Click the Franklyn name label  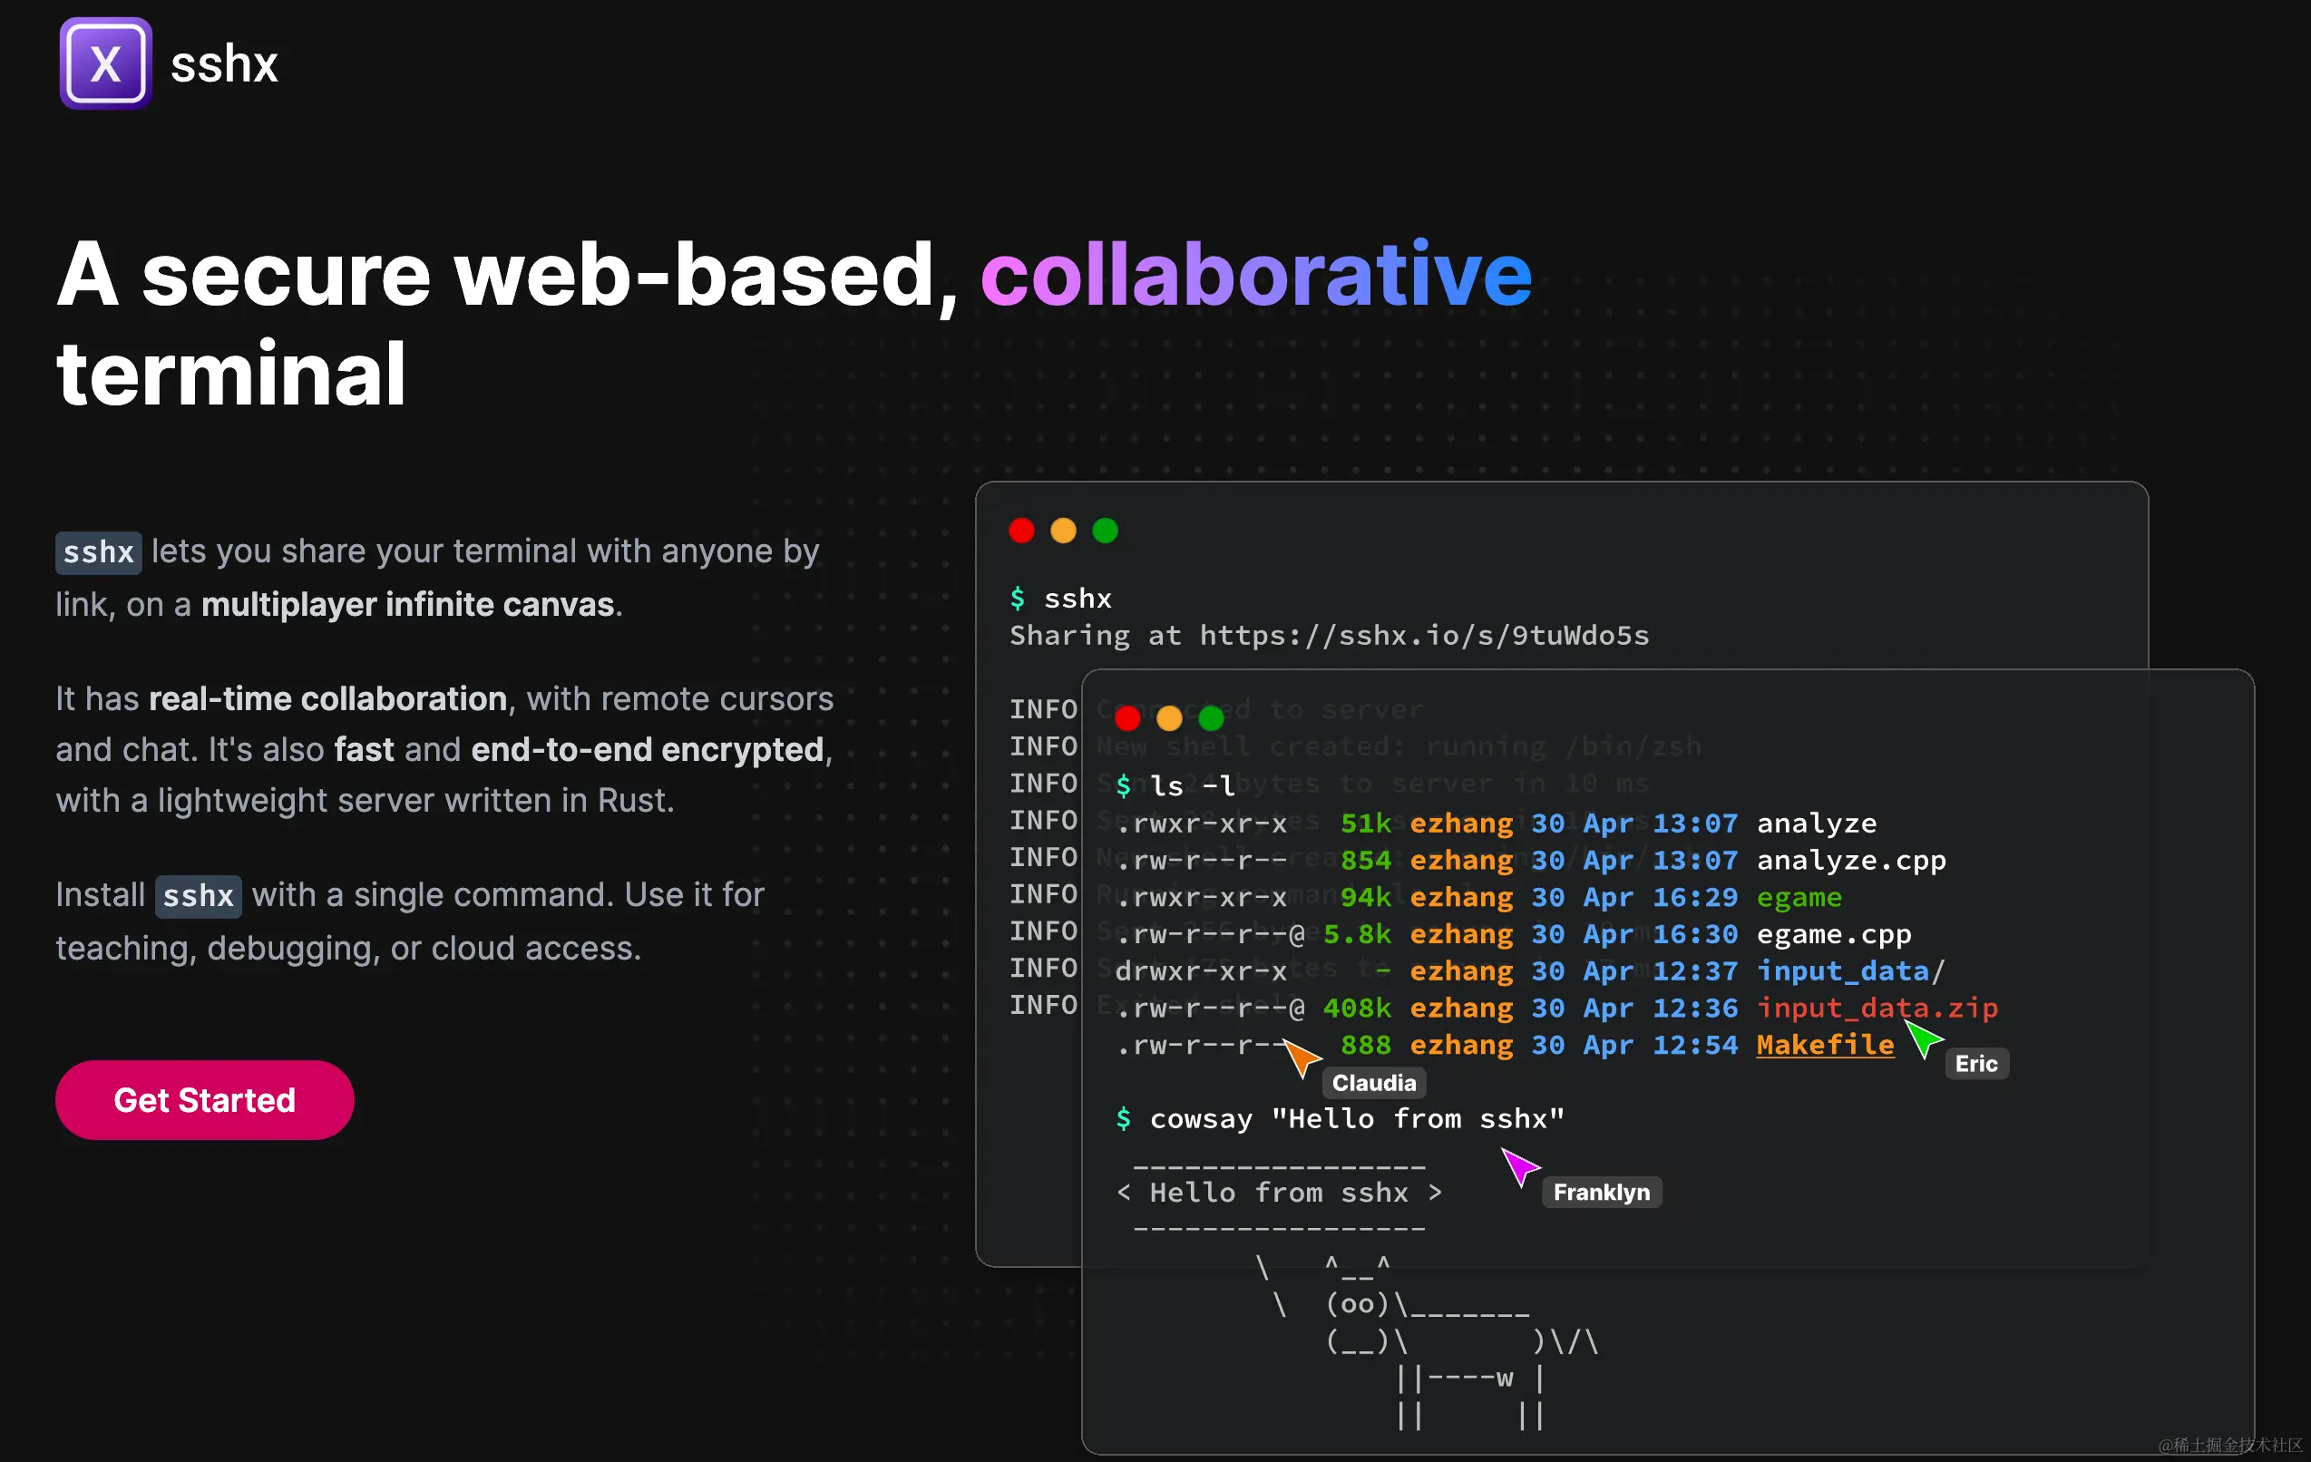(x=1601, y=1193)
